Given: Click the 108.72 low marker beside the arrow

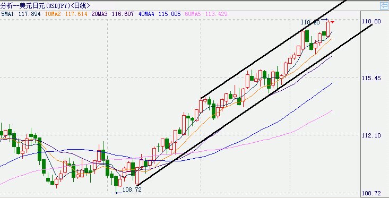Looking at the screenshot, I should click(x=132, y=190).
